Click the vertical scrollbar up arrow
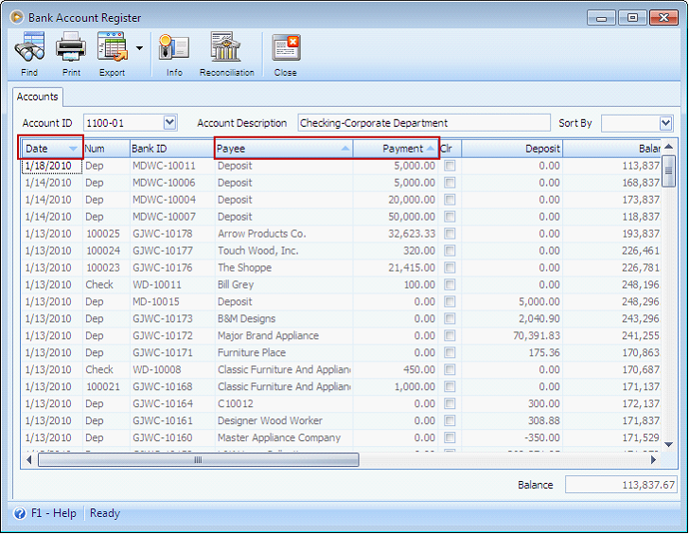Screen dimensions: 689x534 click(x=668, y=147)
